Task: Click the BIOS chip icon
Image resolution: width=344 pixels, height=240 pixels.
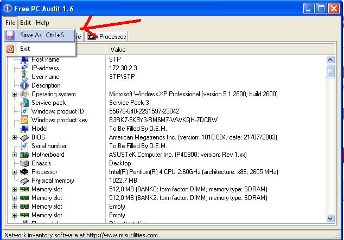Action: [x=24, y=137]
